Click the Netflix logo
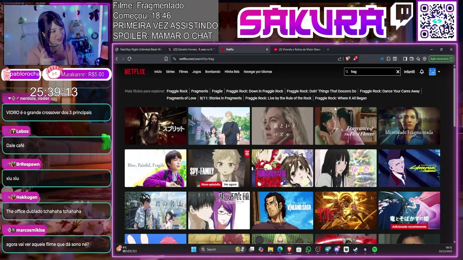The width and height of the screenshot is (463, 260). pyautogui.click(x=135, y=71)
